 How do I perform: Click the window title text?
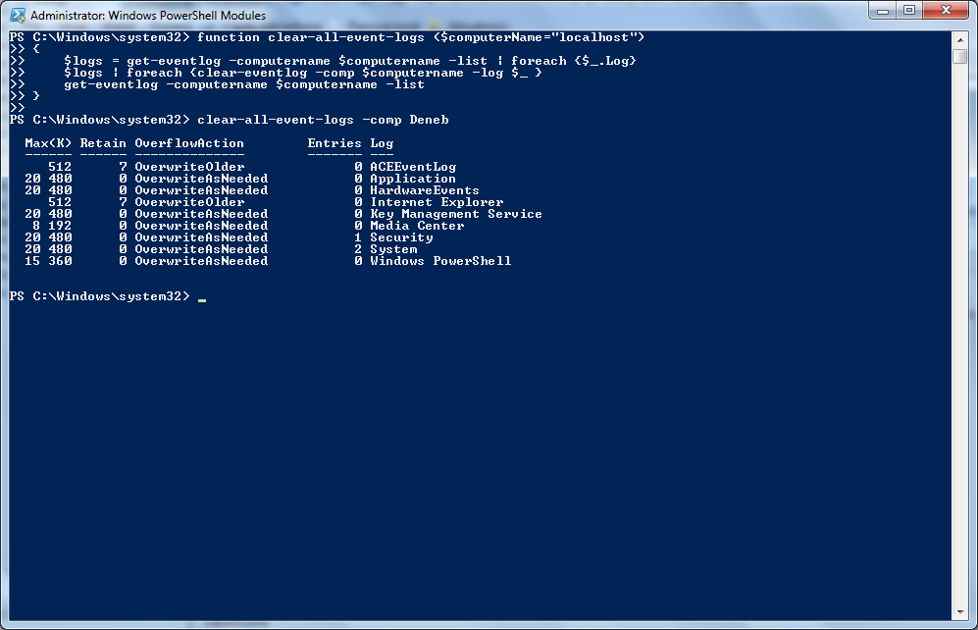tap(148, 15)
